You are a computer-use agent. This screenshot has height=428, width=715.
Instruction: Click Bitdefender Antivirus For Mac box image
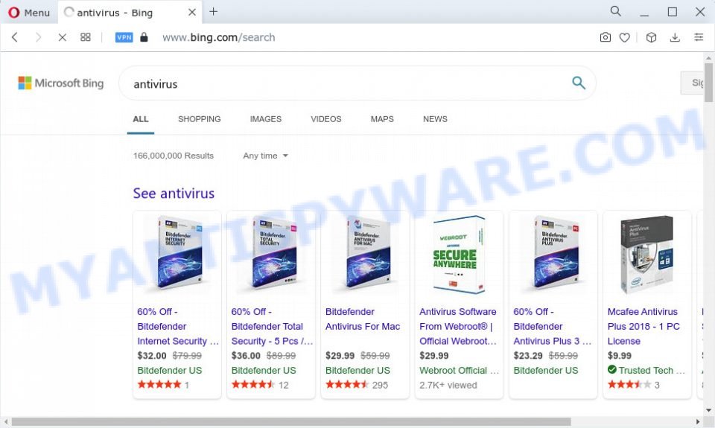click(367, 253)
